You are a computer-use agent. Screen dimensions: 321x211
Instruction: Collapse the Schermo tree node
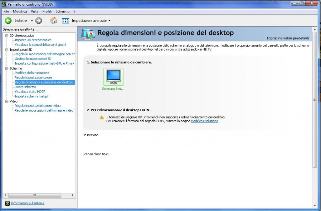click(7, 68)
